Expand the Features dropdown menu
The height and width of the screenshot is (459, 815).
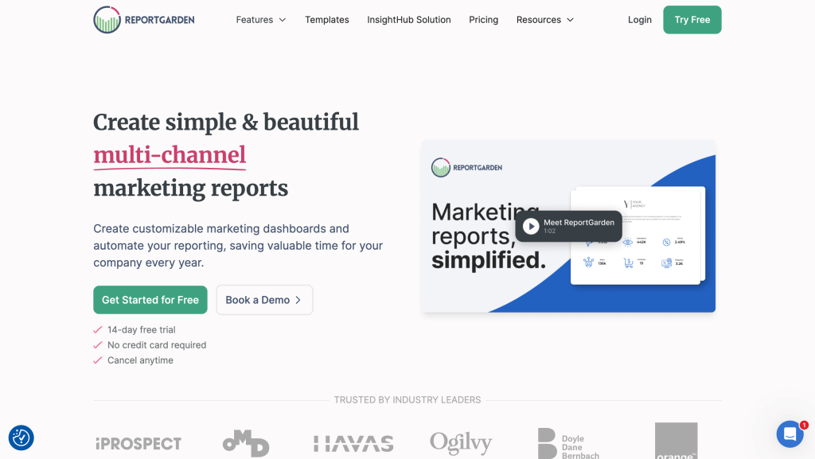click(x=260, y=20)
